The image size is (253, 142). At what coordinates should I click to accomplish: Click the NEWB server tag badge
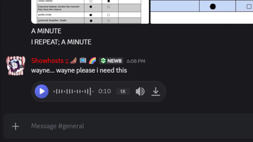click(x=111, y=61)
